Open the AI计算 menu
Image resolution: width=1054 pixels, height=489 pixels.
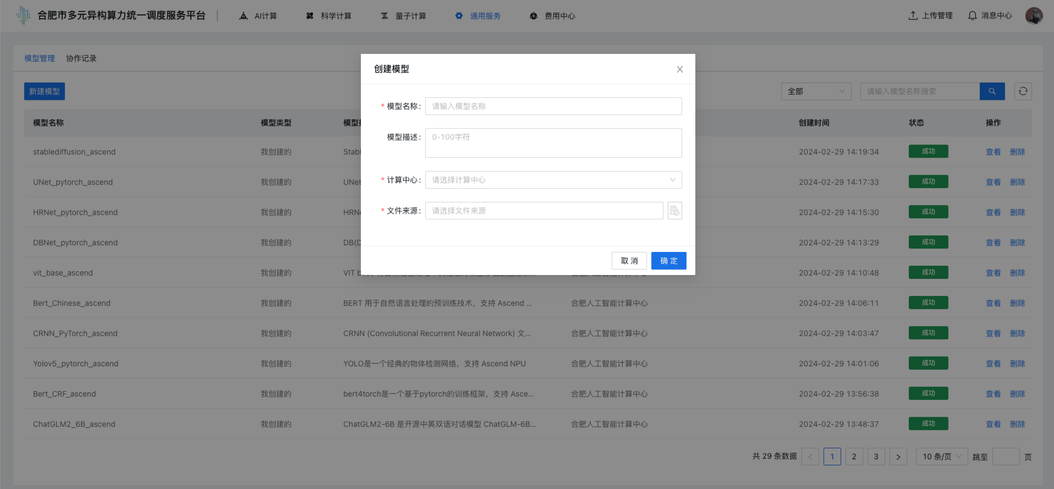pyautogui.click(x=258, y=16)
